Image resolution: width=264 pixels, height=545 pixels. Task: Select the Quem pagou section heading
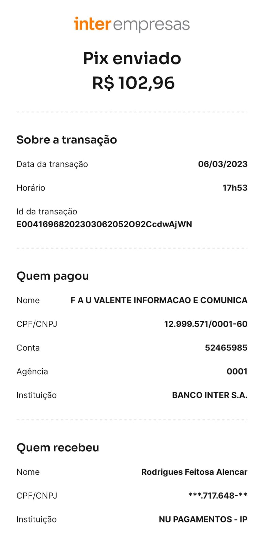coord(53,276)
